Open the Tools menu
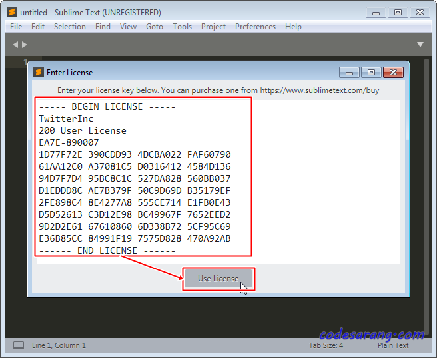 click(x=182, y=27)
